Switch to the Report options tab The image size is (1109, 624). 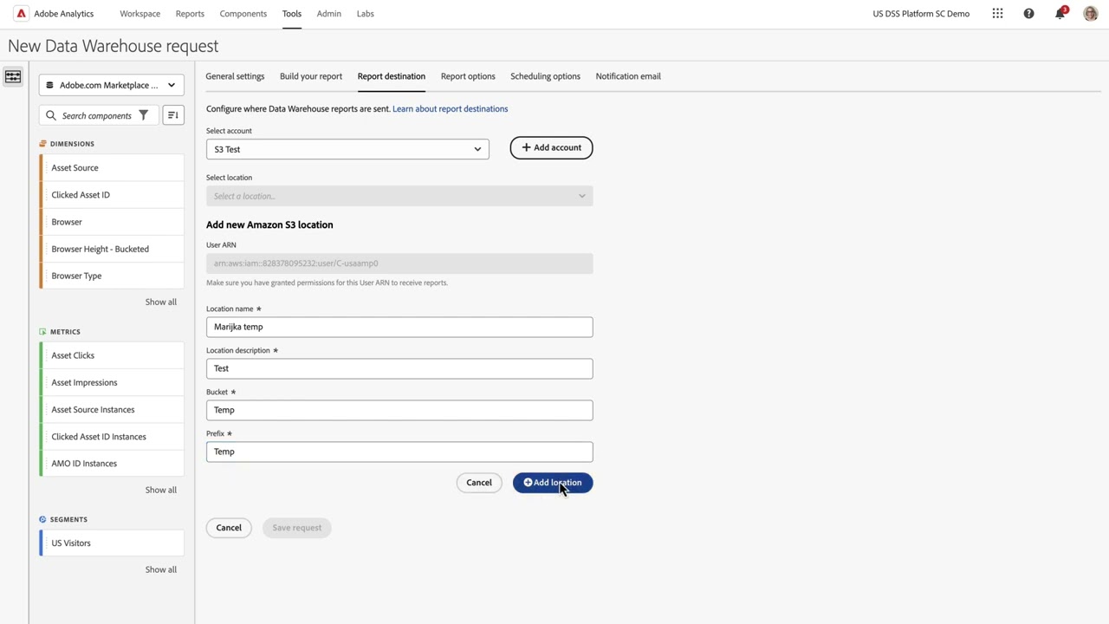468,76
